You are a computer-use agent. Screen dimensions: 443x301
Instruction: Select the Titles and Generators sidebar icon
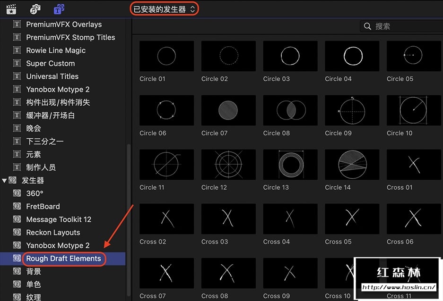click(x=59, y=9)
